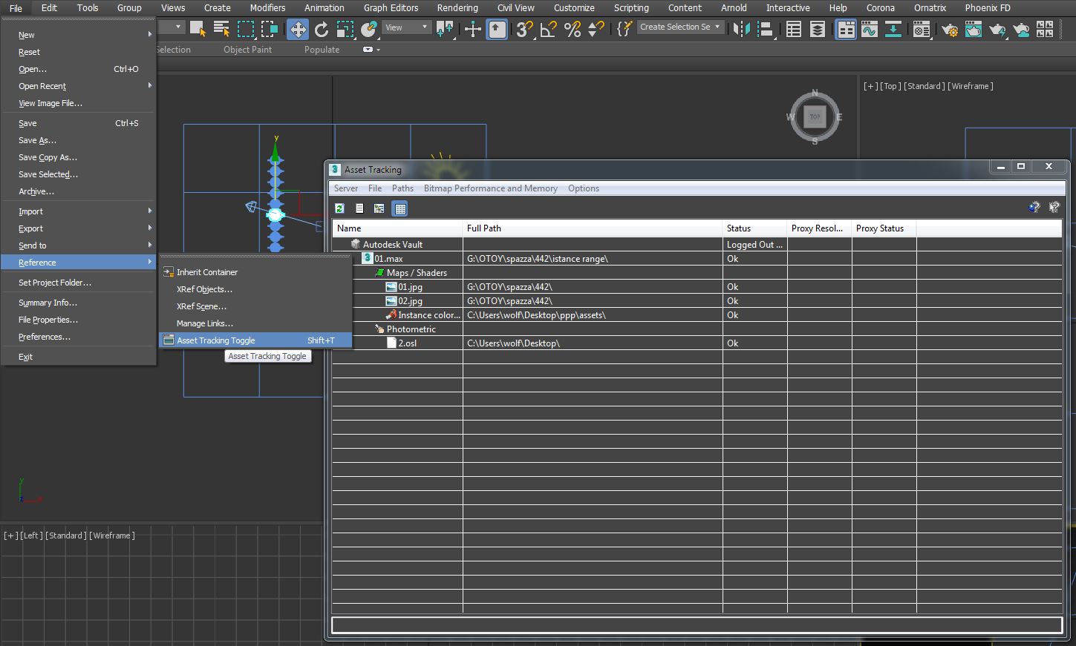Select the Rotate tool
This screenshot has height=646, width=1076.
322,29
